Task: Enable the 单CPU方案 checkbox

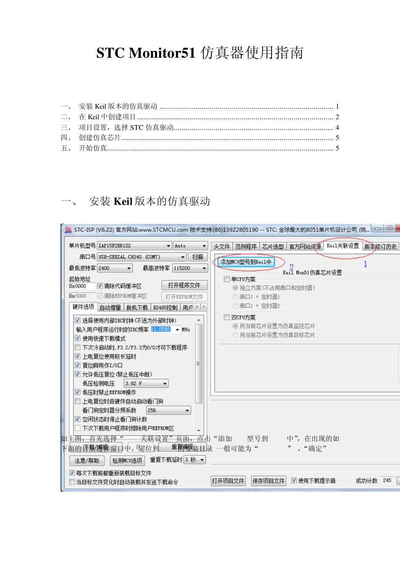Action: [227, 279]
